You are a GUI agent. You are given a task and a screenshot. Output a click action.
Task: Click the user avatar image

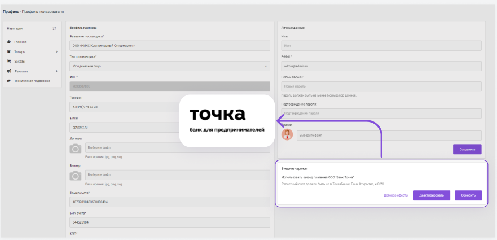(287, 135)
